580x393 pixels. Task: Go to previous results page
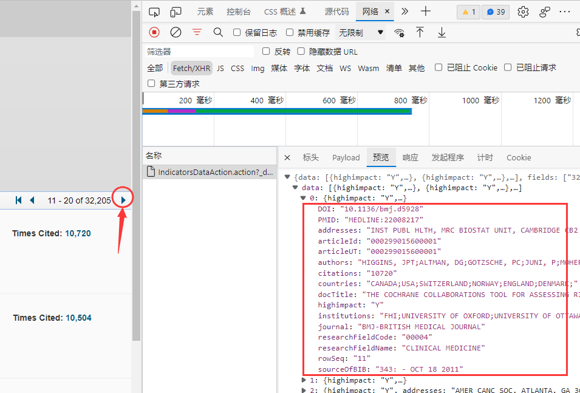tap(32, 200)
